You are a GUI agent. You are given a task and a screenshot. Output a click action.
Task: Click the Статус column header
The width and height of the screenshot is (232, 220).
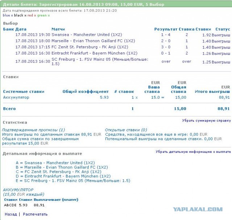tap(223, 29)
